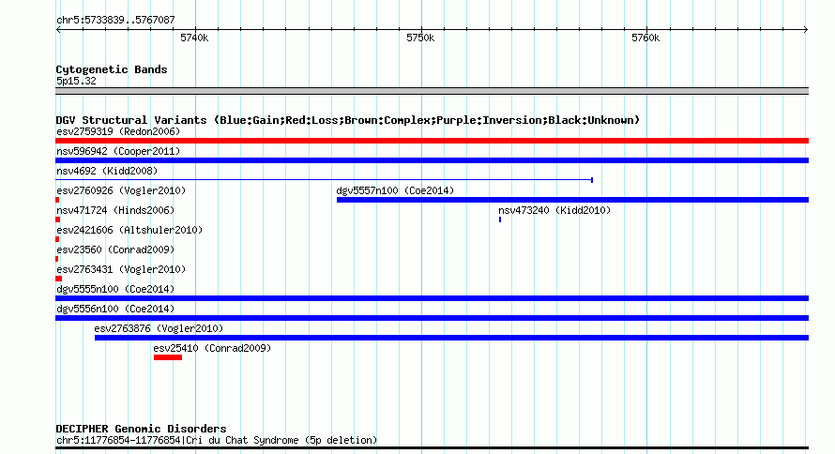The image size is (835, 454).
Task: Select the blue nsv596942 gain bar
Action: [432, 160]
